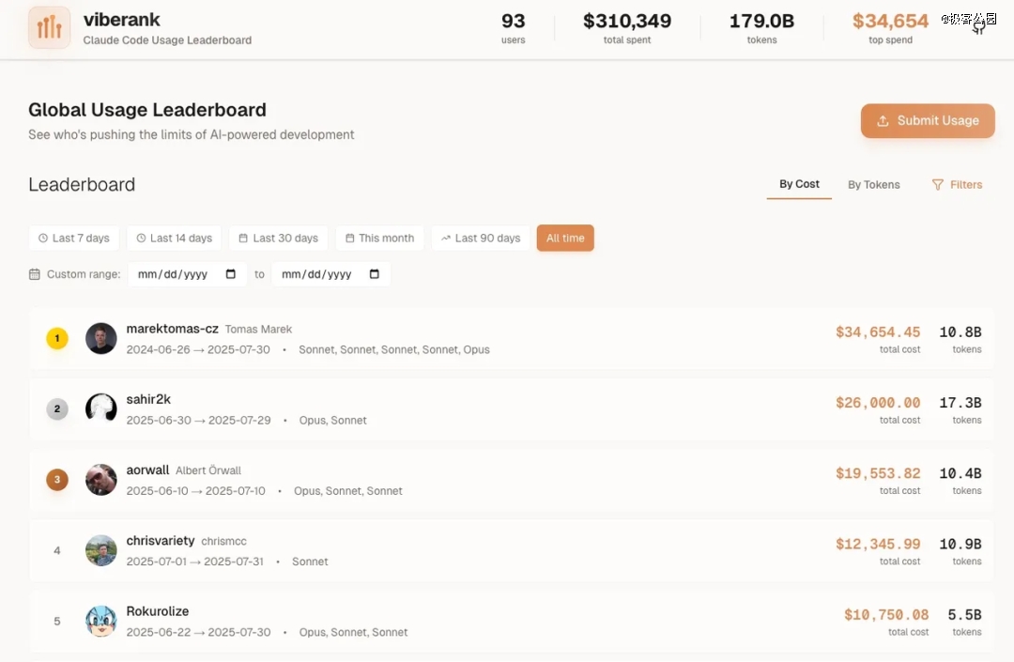
Task: Click the Submit Usage button
Action: tap(928, 121)
